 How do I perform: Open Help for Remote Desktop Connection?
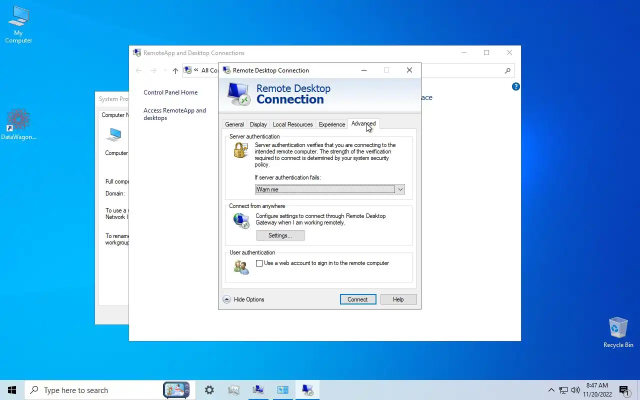point(398,299)
